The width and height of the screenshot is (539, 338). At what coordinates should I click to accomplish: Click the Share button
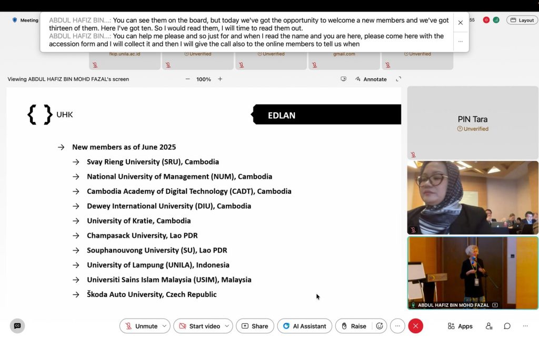[x=255, y=326]
